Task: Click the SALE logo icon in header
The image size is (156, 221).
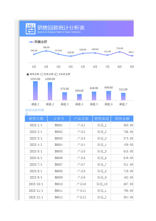Action: [31, 29]
